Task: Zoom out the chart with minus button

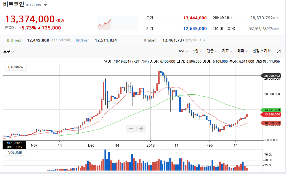Action: (131, 129)
